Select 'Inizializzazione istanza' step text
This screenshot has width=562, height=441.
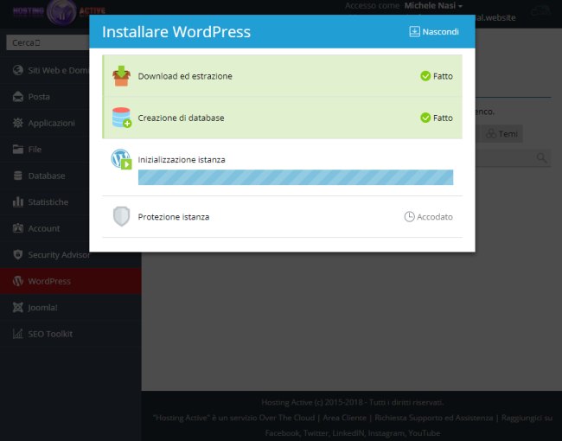(182, 160)
